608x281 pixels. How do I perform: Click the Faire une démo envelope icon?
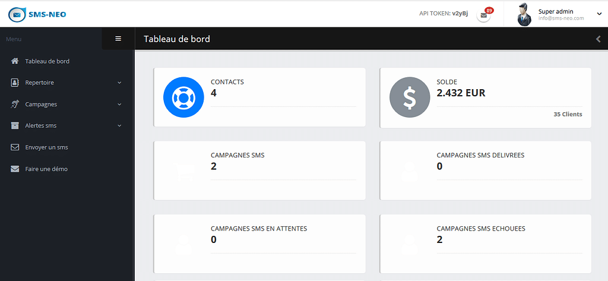click(15, 169)
